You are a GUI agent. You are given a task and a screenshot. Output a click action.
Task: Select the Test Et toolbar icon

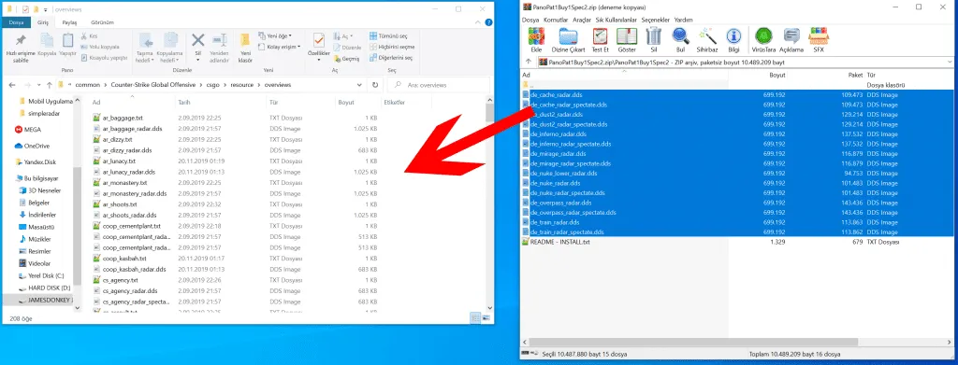click(x=600, y=39)
